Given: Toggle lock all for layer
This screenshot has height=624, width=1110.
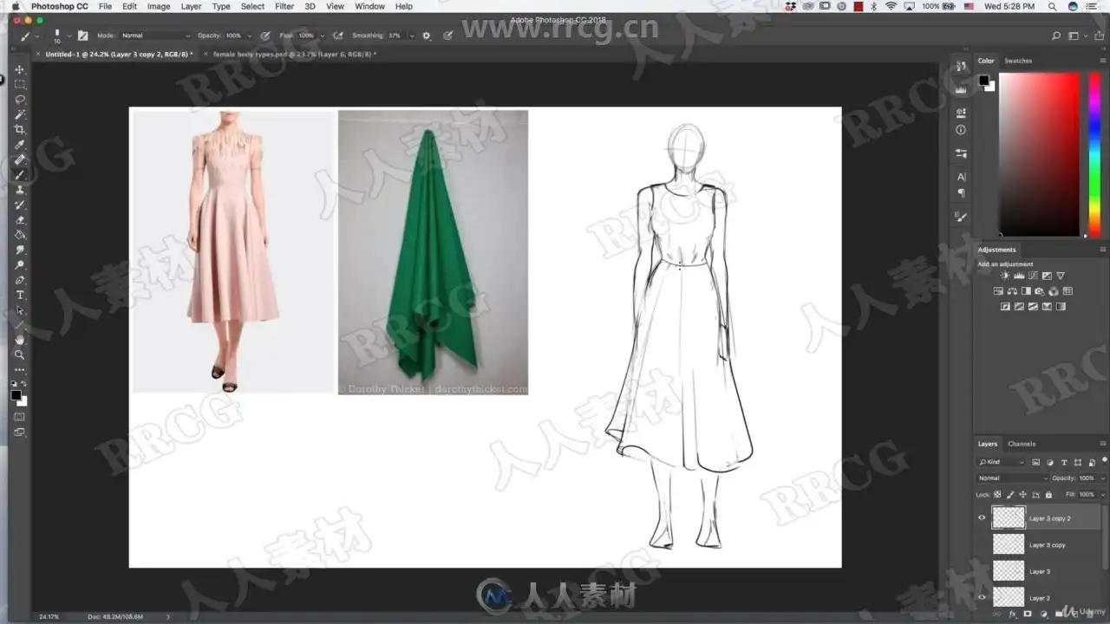Looking at the screenshot, I should click(1048, 494).
